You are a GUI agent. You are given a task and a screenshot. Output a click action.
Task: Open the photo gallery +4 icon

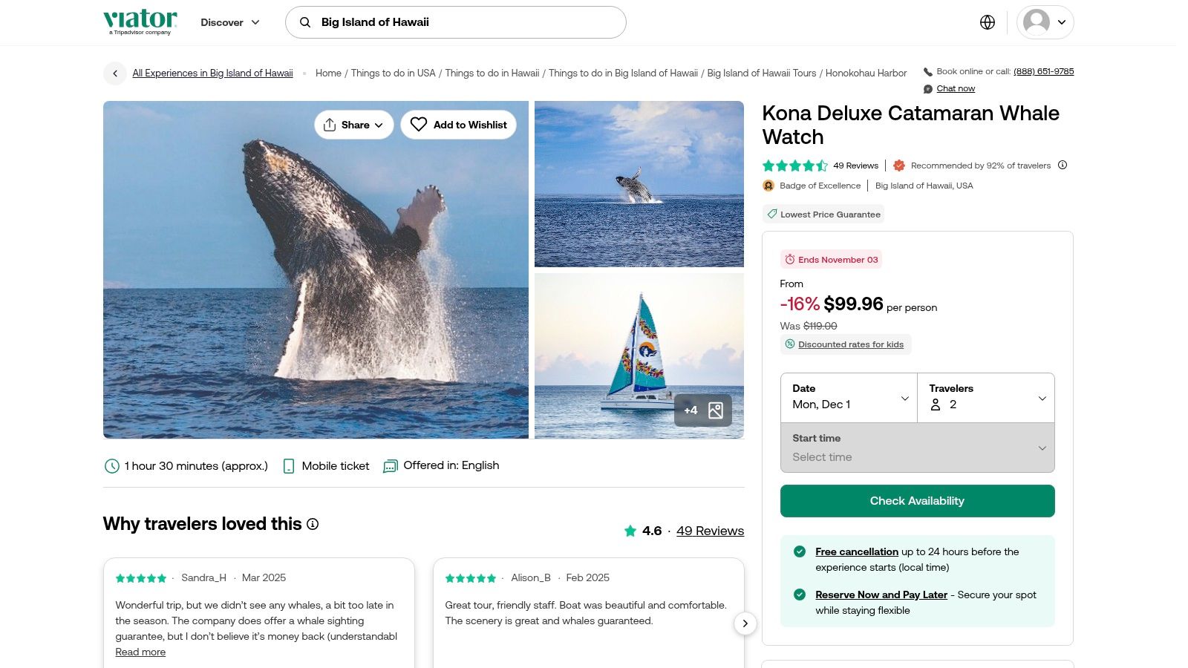click(x=702, y=410)
